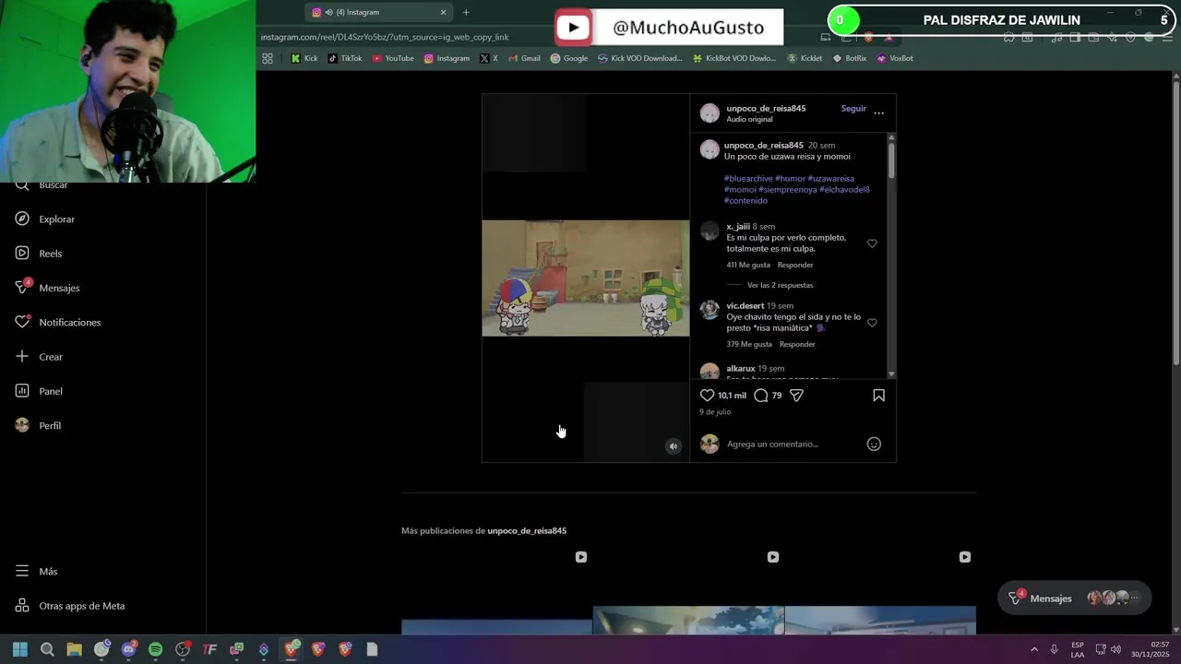
Task: Open Google bookmark
Action: point(569,58)
